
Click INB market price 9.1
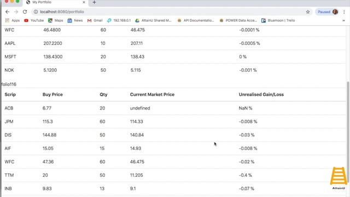coord(133,188)
